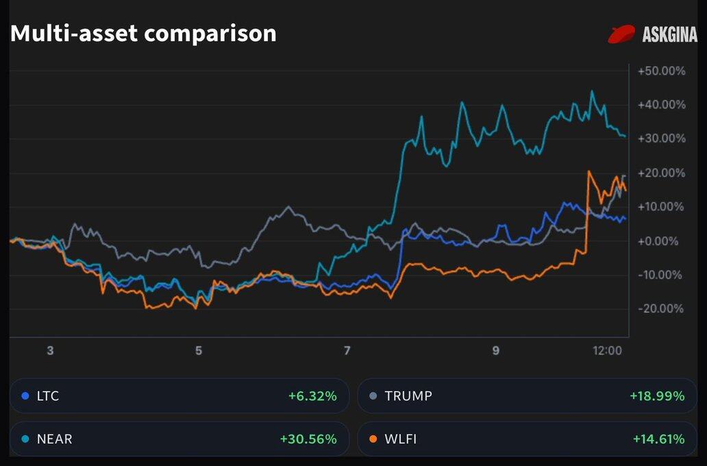Screen dimensions: 707x466
Task: Click the red AskGina beret logo icon
Action: pos(622,34)
